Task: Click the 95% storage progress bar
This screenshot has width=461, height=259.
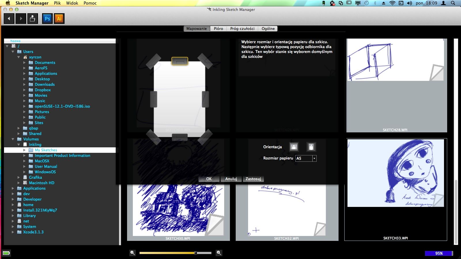Action: pyautogui.click(x=439, y=253)
